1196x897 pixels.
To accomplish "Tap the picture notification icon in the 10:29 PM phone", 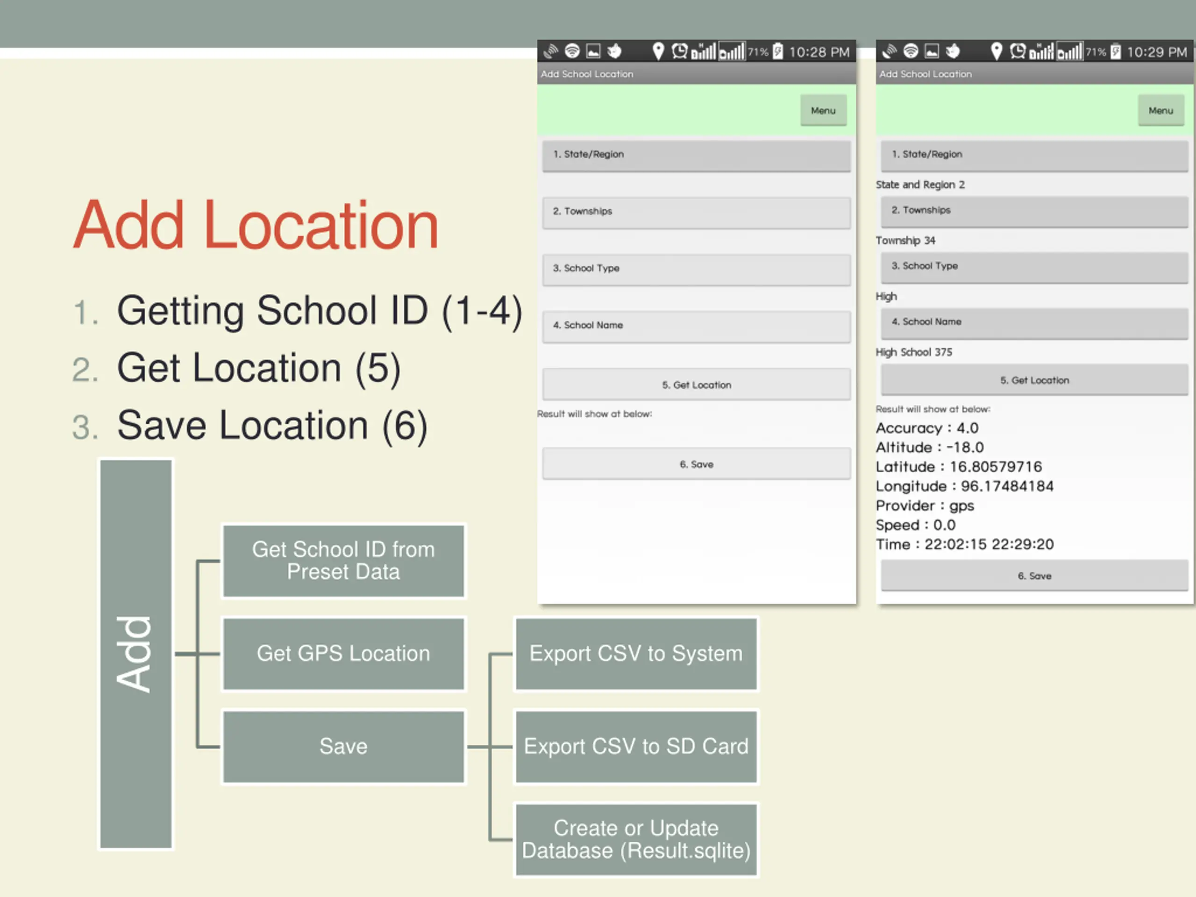I will (x=932, y=51).
